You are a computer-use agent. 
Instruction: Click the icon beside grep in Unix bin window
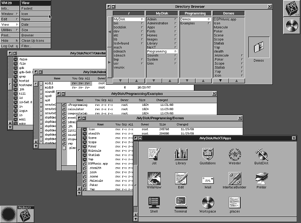[16, 76]
